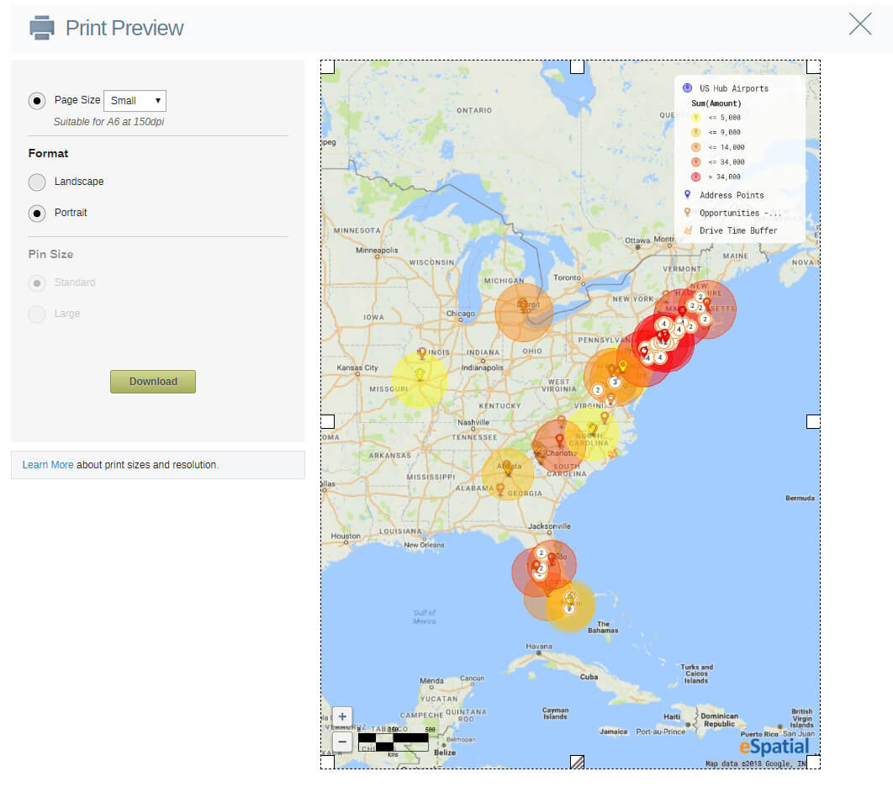Click the yellow <= 5,000 legend swatch
The height and width of the screenshot is (787, 893).
click(x=696, y=118)
